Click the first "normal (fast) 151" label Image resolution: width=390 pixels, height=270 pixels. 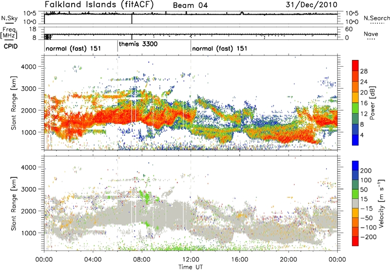(73, 48)
